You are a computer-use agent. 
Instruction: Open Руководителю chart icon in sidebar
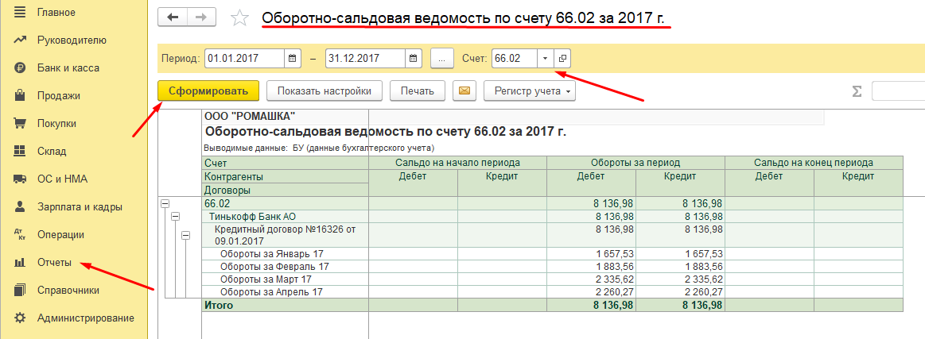19,40
